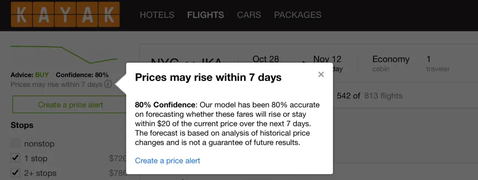Close the price forecast popup

[x=321, y=74]
